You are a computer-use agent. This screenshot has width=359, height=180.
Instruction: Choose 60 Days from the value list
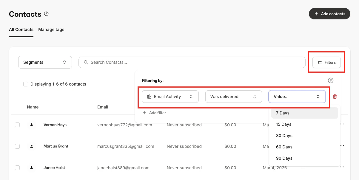tap(304, 147)
